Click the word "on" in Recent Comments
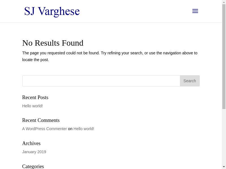 tap(70, 129)
